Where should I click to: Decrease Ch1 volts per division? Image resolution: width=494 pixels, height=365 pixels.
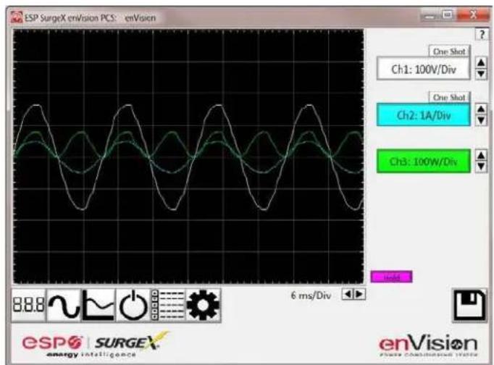[x=481, y=74]
